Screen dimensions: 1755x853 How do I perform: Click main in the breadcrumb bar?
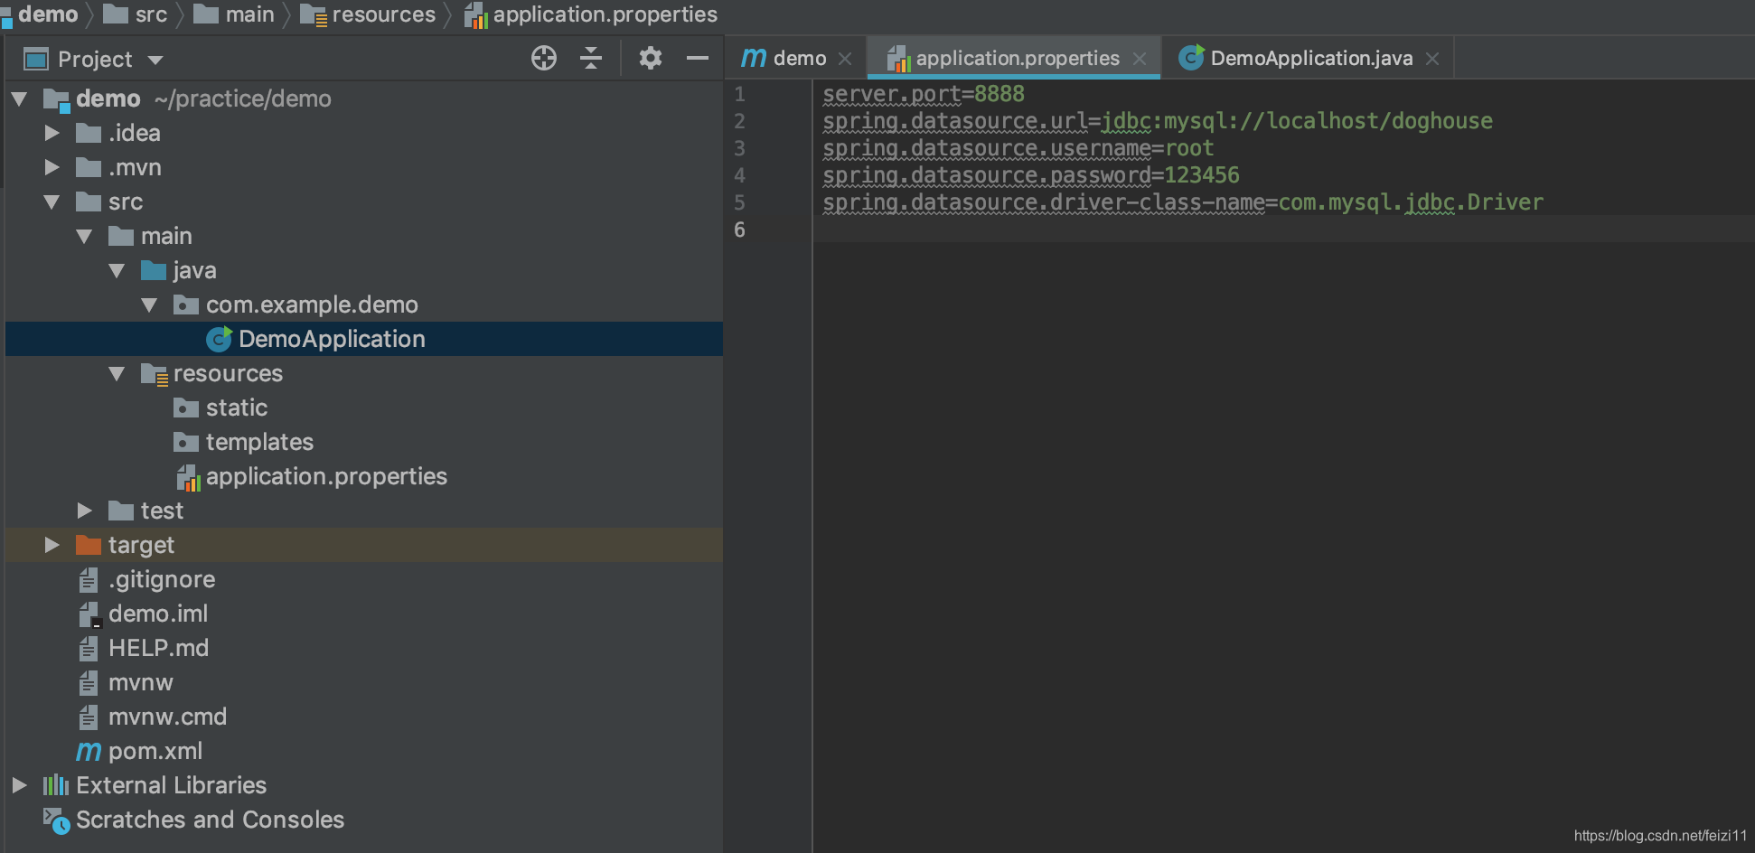pos(250,14)
